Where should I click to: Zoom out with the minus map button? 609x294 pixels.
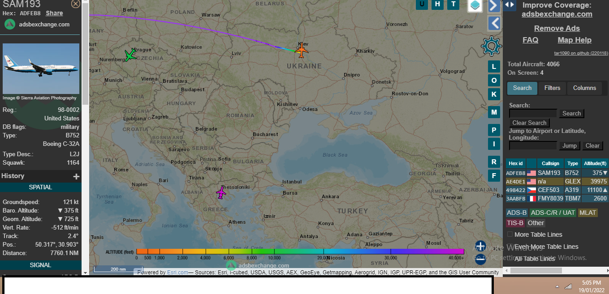480,259
